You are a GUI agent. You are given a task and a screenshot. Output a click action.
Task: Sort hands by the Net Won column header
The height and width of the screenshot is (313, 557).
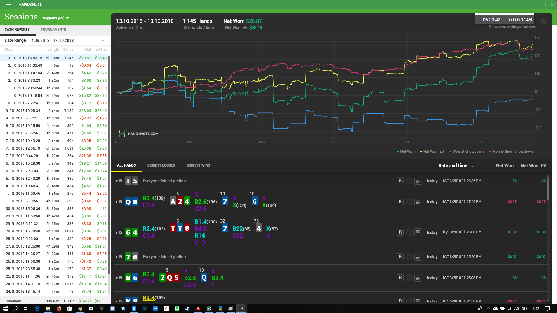click(x=505, y=165)
